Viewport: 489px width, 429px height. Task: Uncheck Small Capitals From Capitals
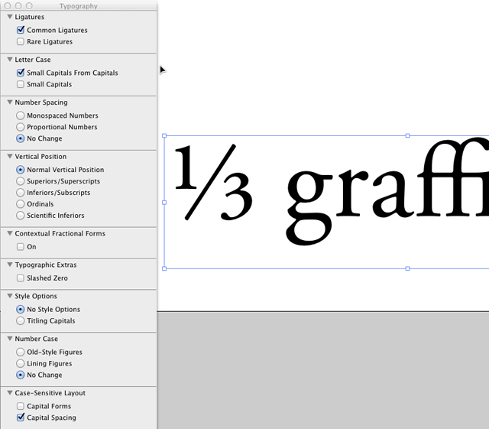[21, 73]
